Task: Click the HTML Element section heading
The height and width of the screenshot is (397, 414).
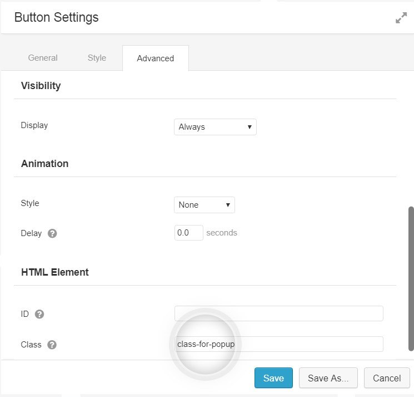Action: pyautogui.click(x=55, y=272)
